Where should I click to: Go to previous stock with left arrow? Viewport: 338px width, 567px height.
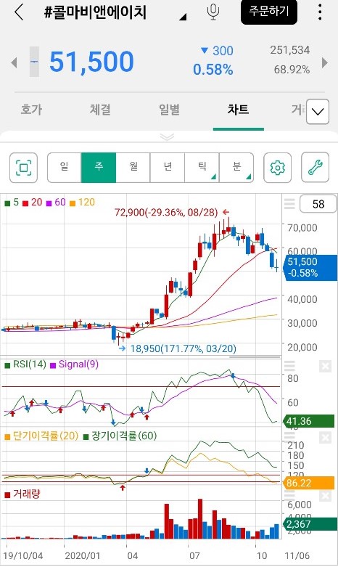[14, 62]
